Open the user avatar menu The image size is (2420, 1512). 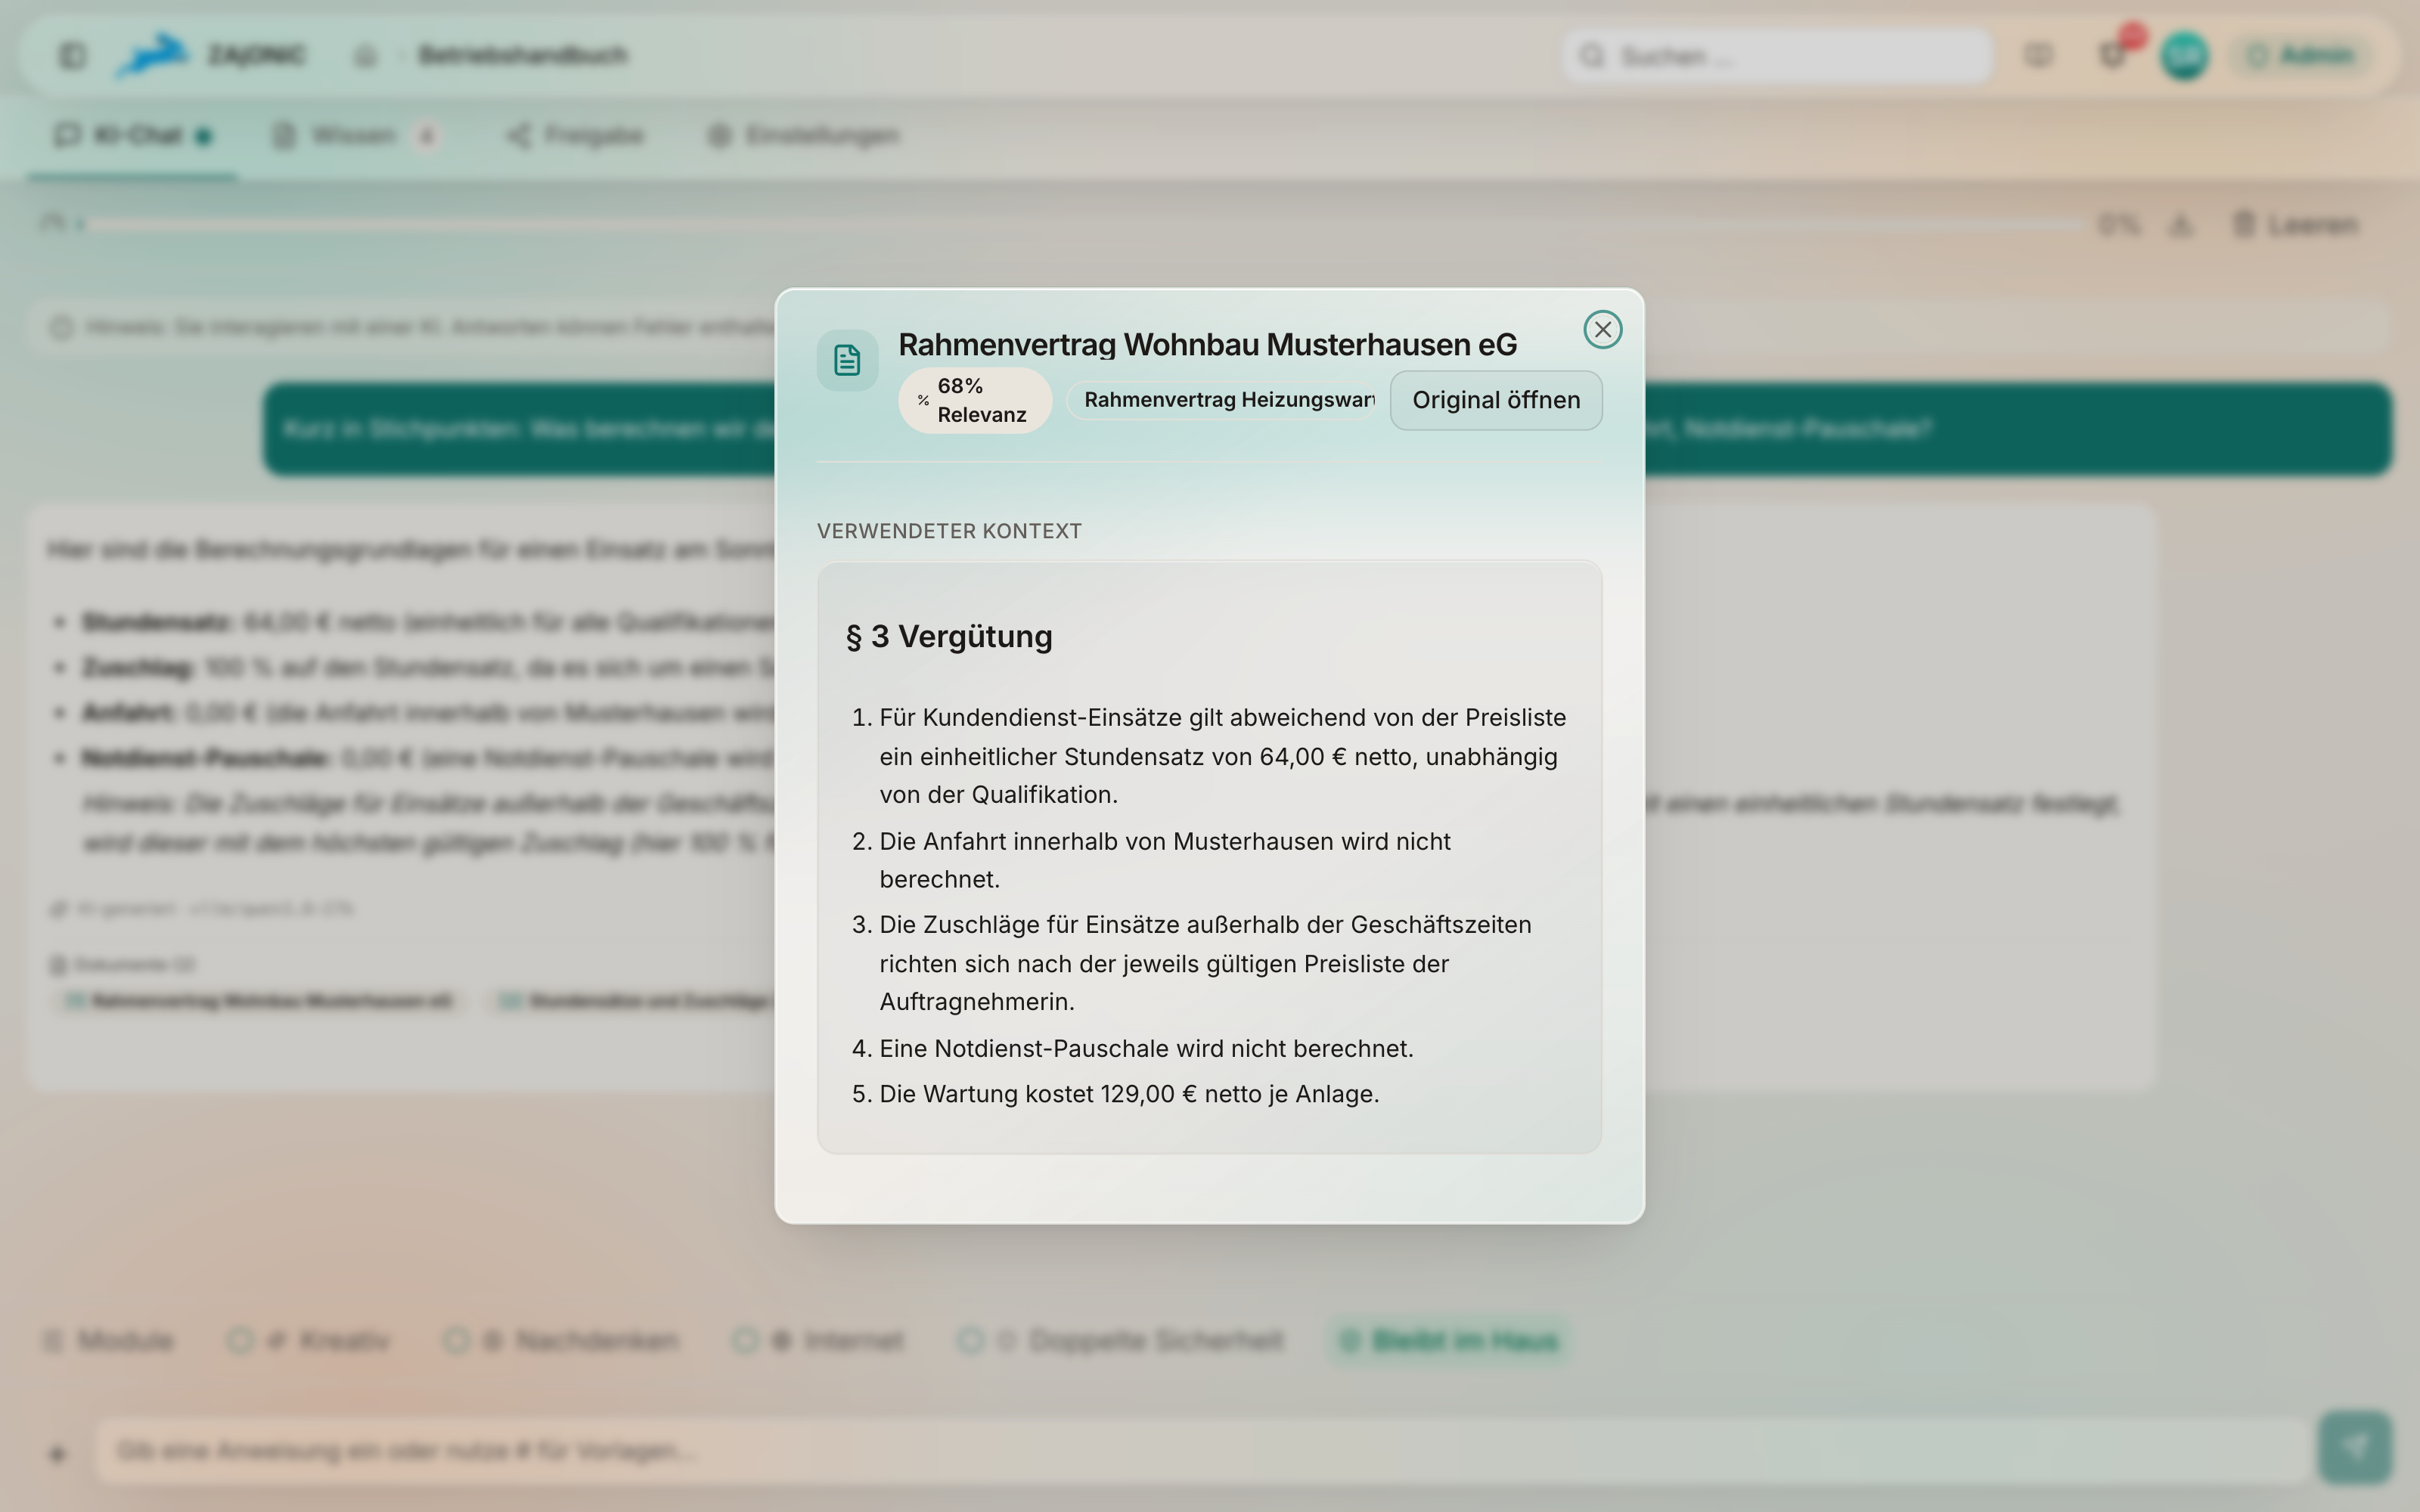tap(2184, 56)
